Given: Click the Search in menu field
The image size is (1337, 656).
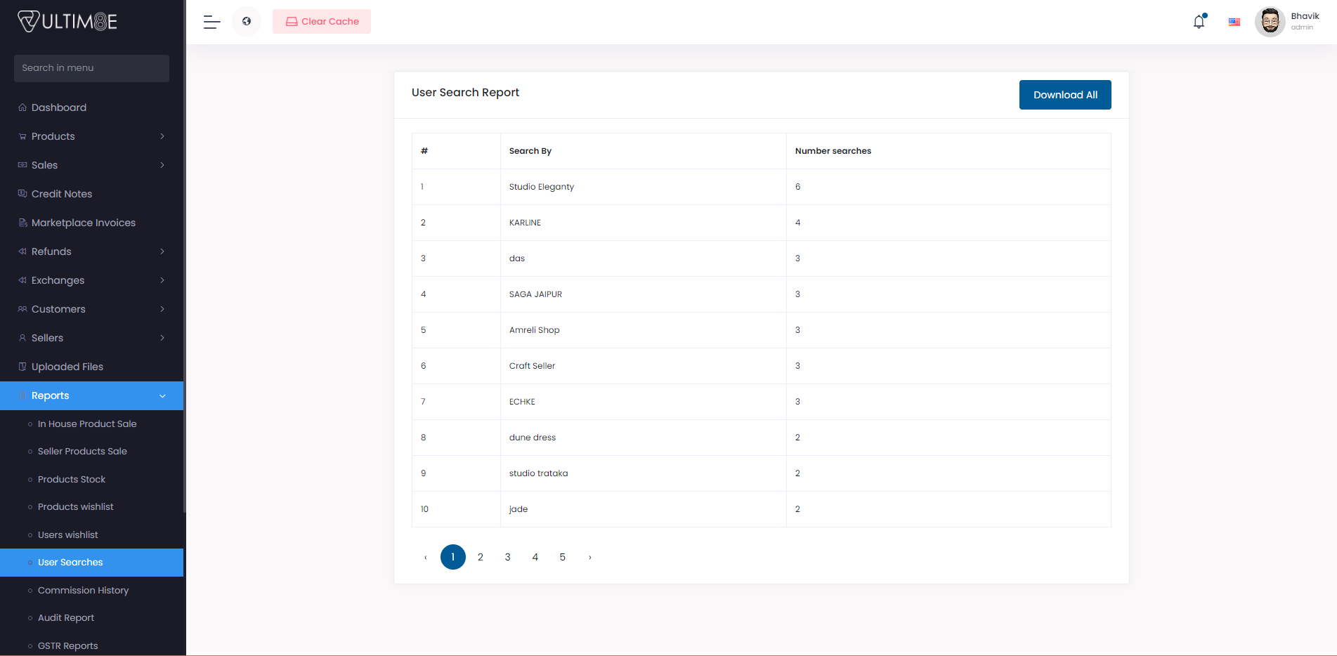Looking at the screenshot, I should click(91, 68).
